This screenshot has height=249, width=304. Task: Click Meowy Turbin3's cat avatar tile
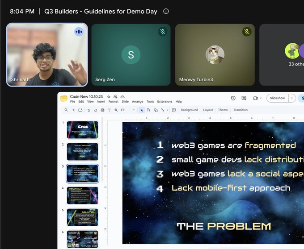[215, 54]
